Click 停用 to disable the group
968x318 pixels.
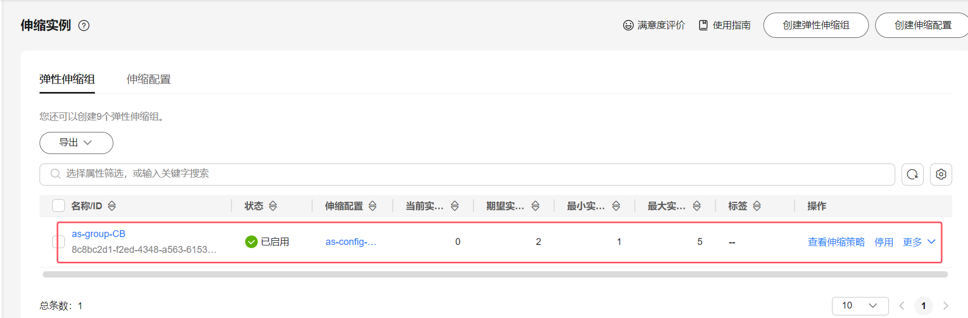[884, 242]
